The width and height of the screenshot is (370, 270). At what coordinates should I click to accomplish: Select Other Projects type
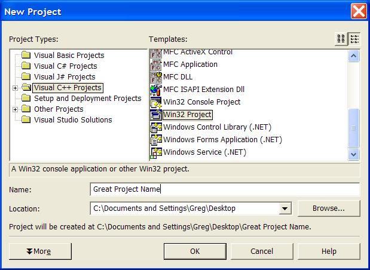(59, 109)
